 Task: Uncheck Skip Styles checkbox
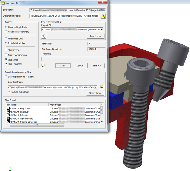pyautogui.click(x=6, y=60)
